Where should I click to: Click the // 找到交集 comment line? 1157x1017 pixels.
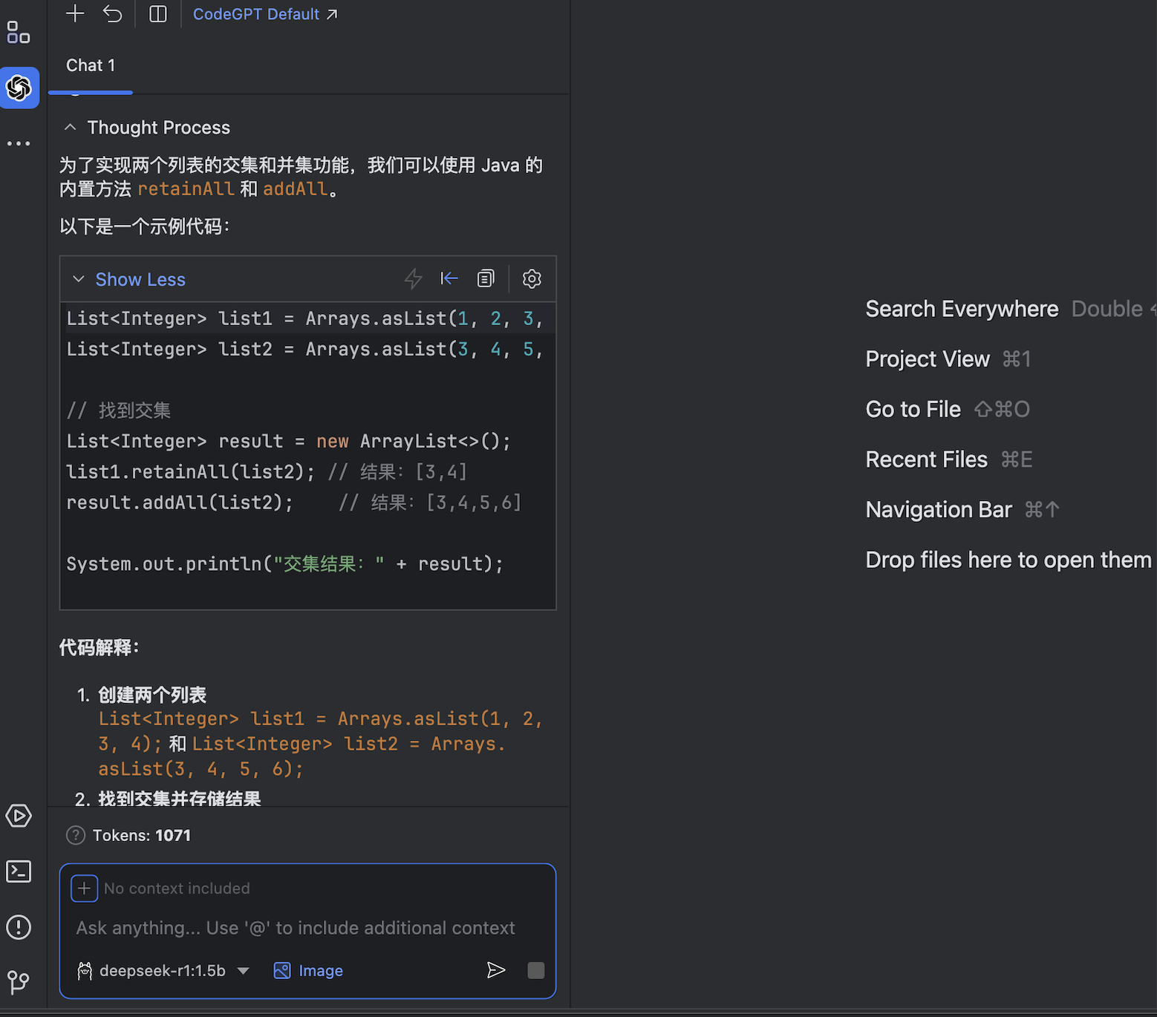click(x=119, y=411)
